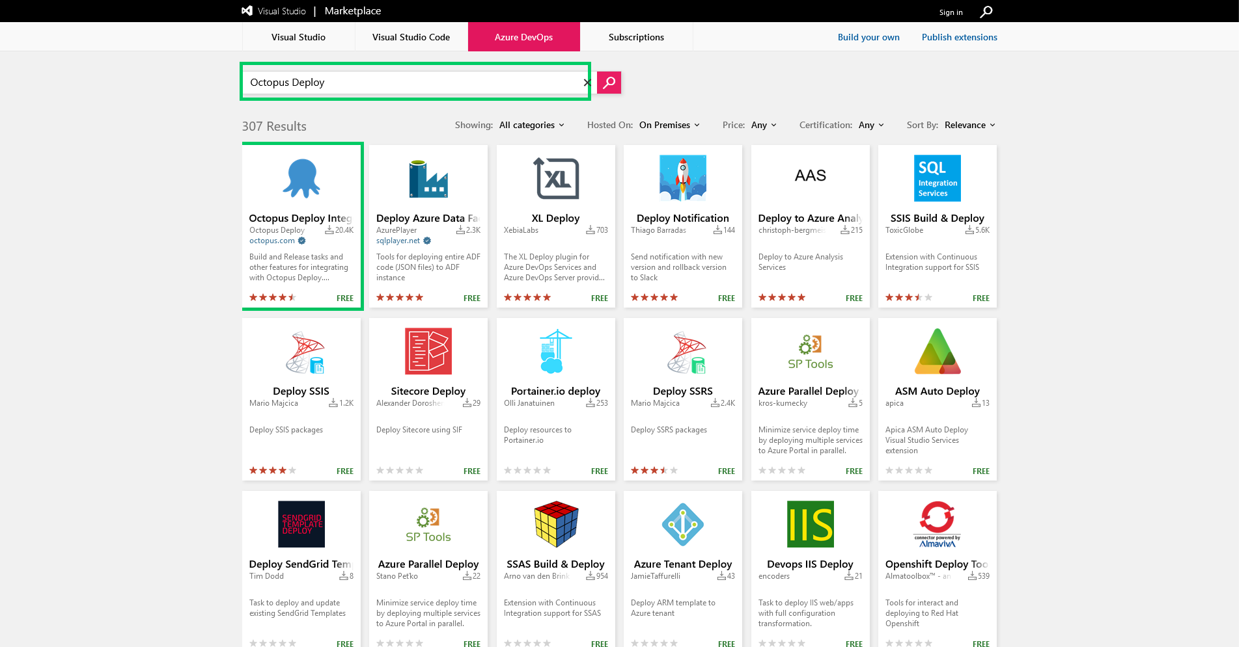
Task: Open the SQL Integration Services icon
Action: [x=937, y=178]
